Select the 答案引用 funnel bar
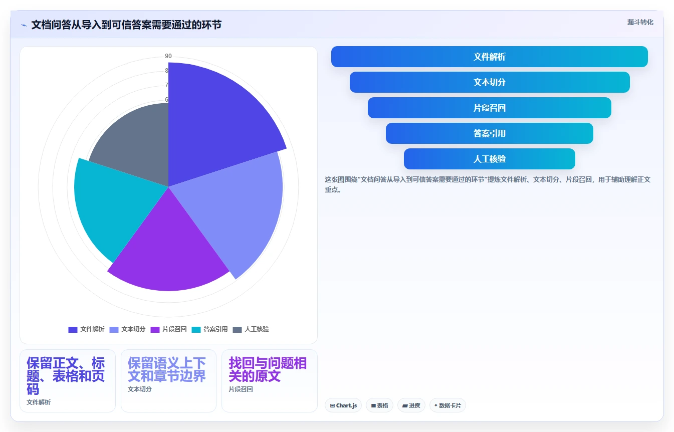 (x=490, y=133)
